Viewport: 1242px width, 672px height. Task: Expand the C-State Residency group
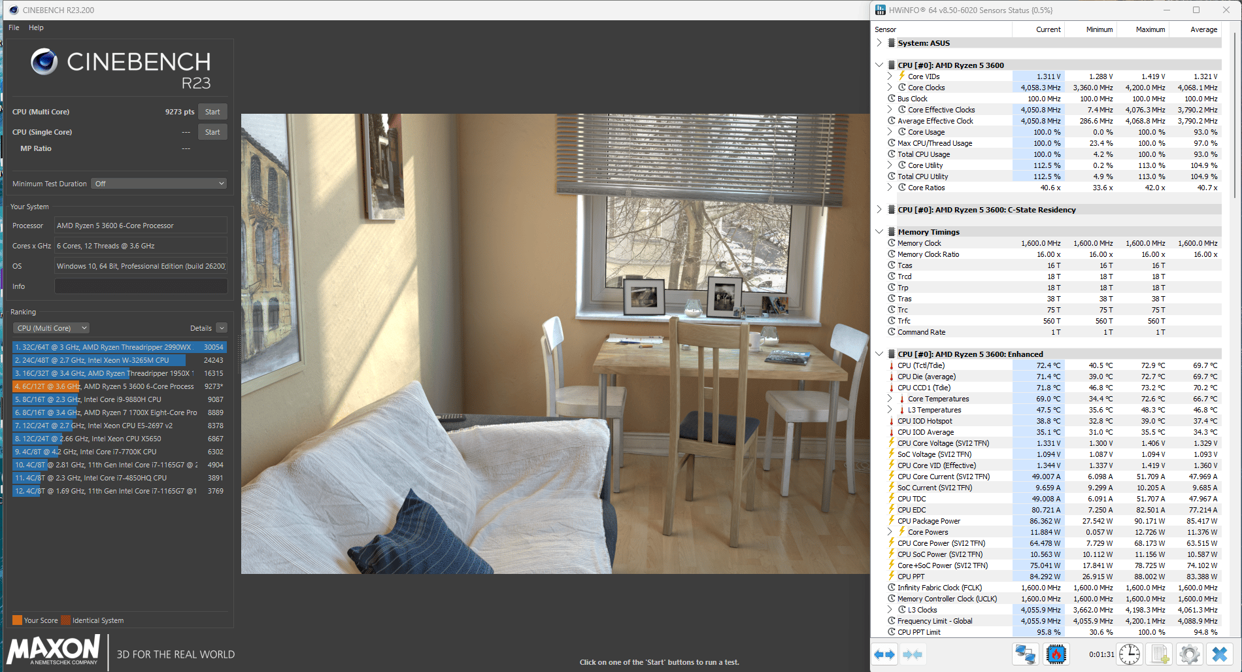[x=879, y=210]
